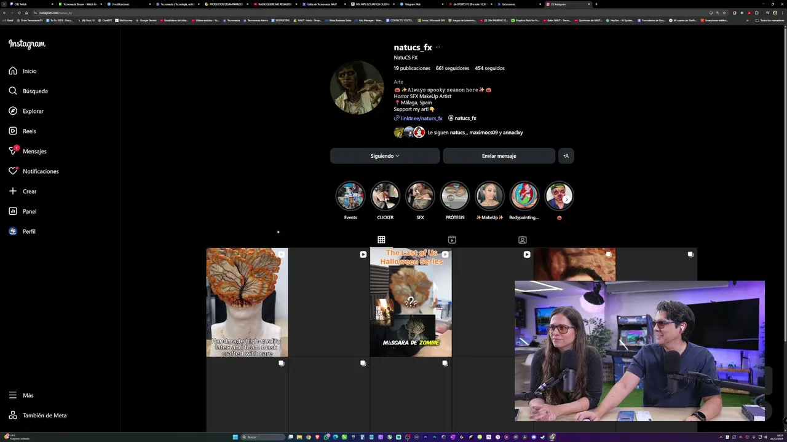Click the taskbar Buscar search box
Viewport: 787px width, 442px height.
coord(264,437)
